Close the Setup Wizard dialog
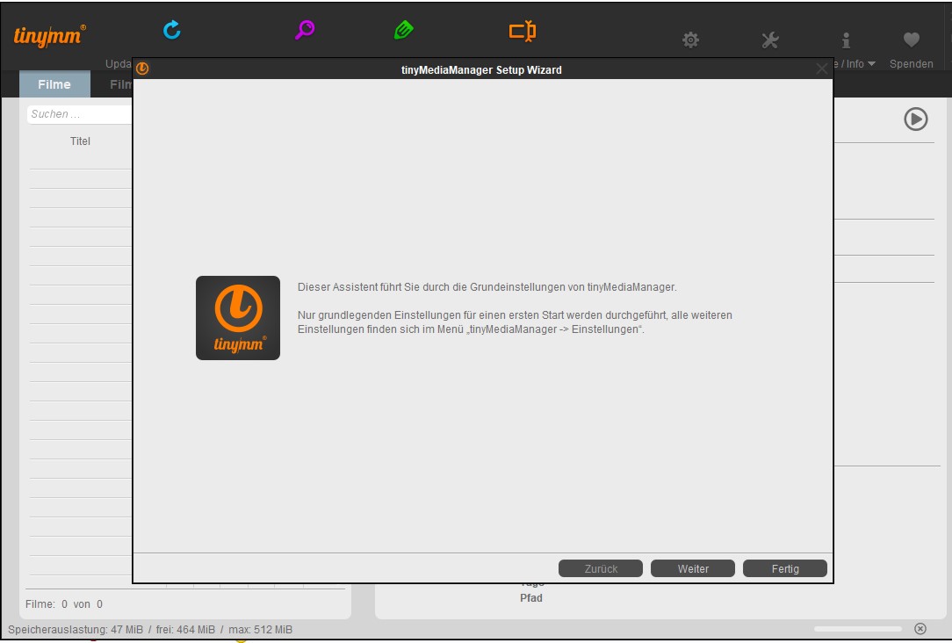 click(822, 69)
